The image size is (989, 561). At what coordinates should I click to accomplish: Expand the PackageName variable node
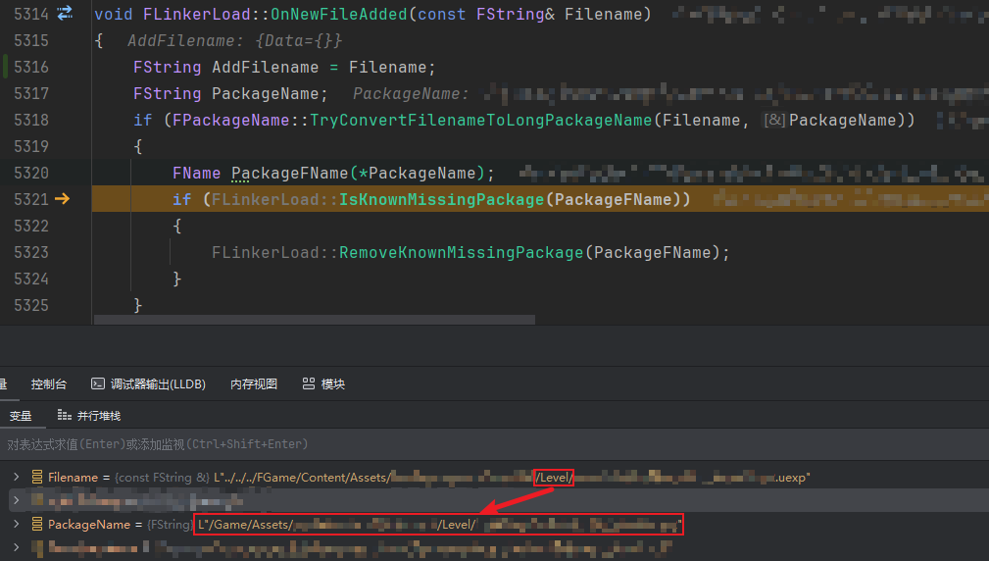pyautogui.click(x=15, y=525)
